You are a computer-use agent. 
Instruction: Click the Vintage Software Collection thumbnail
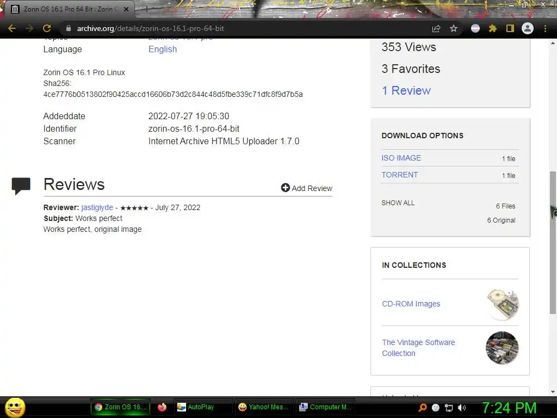point(502,348)
